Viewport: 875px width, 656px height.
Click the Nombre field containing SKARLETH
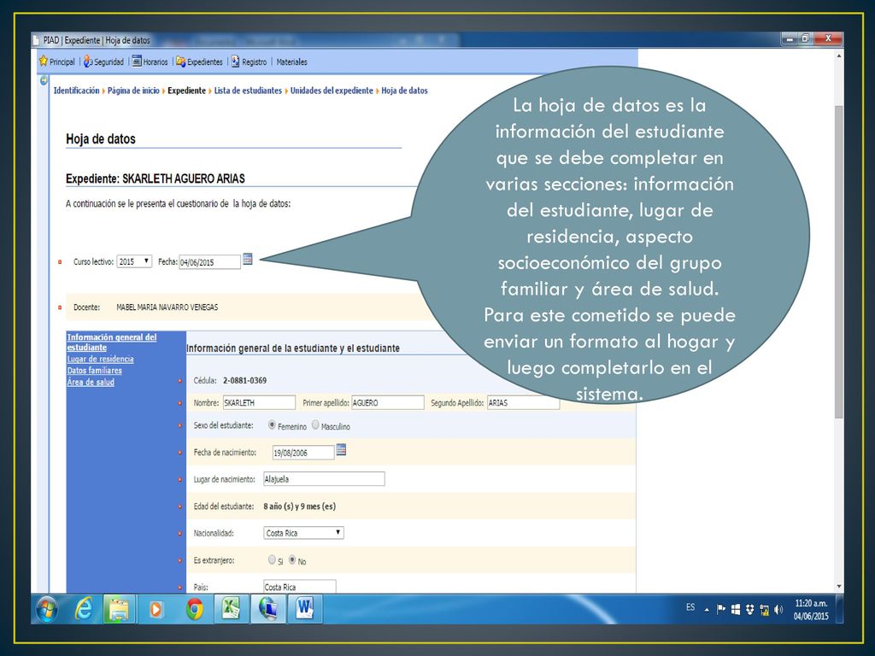259,402
